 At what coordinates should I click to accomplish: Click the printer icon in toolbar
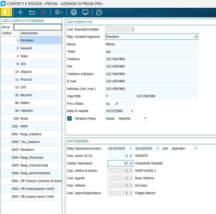coord(74,12)
